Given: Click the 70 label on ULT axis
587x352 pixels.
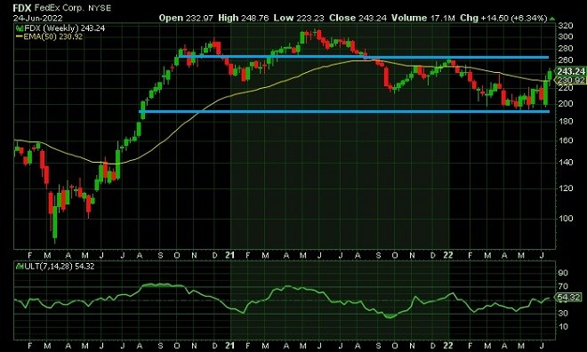Looking at the screenshot, I should coord(563,287).
